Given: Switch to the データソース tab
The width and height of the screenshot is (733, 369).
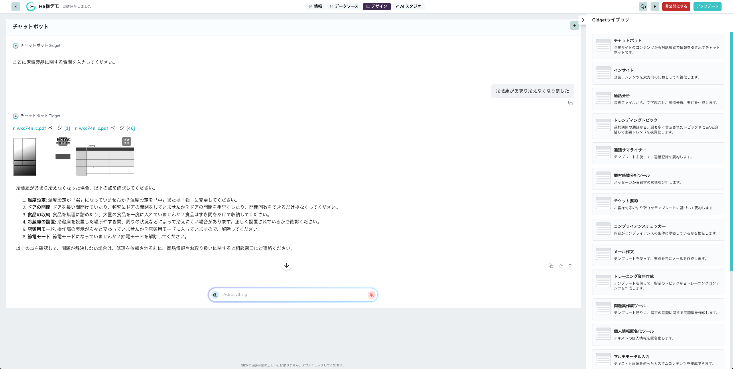Looking at the screenshot, I should click(x=344, y=6).
